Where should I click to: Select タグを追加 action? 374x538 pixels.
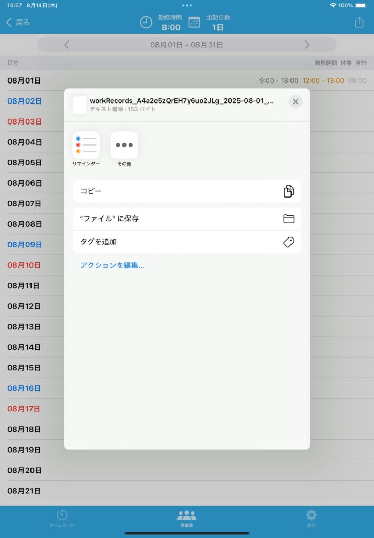point(186,242)
